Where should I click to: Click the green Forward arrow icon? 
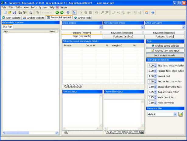coord(62,13)
